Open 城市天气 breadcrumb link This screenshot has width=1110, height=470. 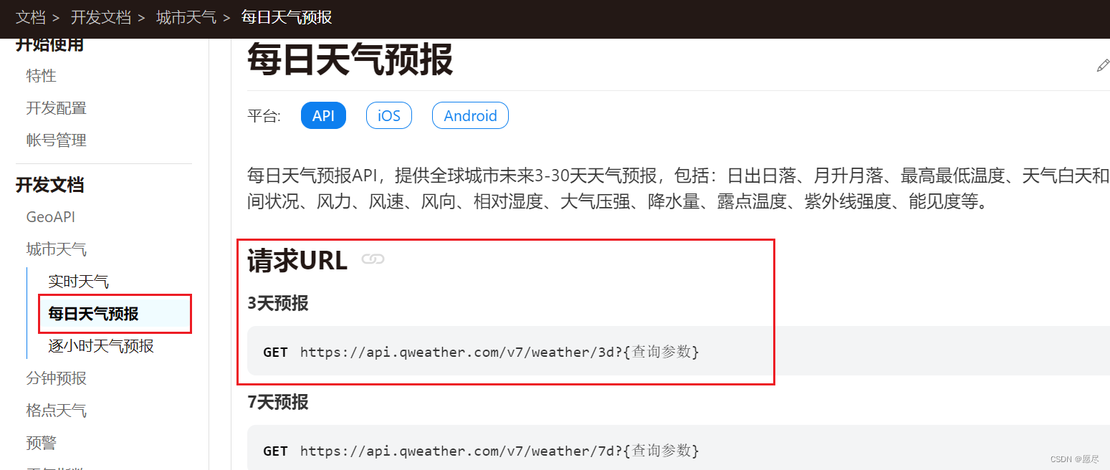tap(186, 17)
